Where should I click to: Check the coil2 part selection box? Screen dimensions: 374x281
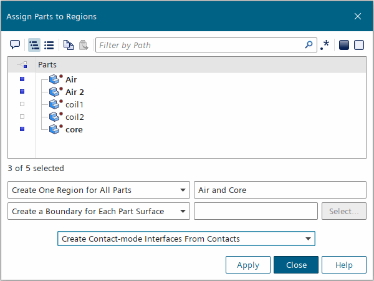(x=22, y=117)
